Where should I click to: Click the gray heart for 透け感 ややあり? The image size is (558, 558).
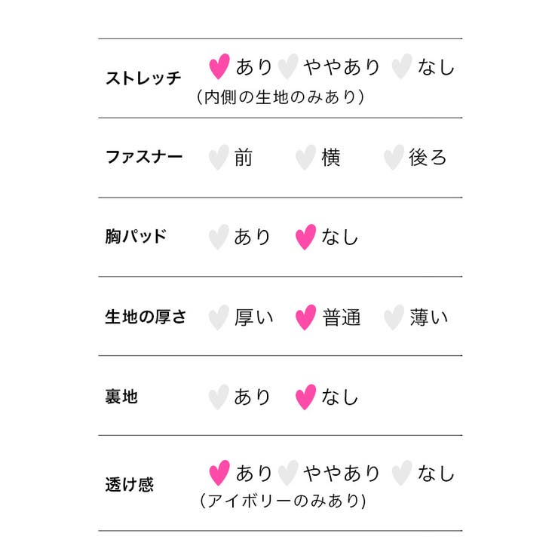288,473
